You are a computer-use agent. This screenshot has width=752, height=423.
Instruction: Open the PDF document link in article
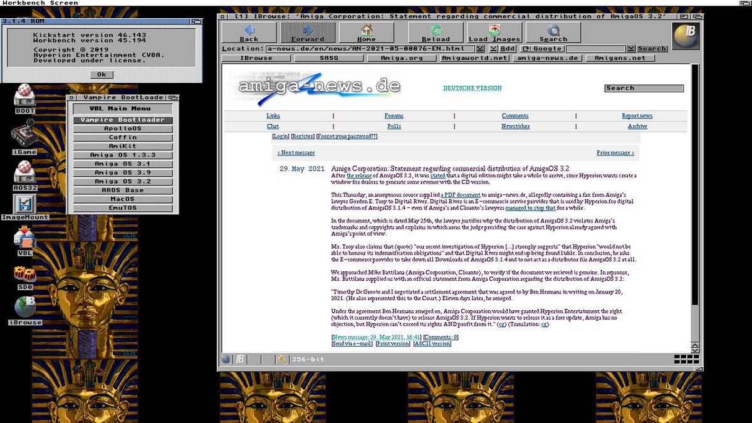[x=461, y=196]
